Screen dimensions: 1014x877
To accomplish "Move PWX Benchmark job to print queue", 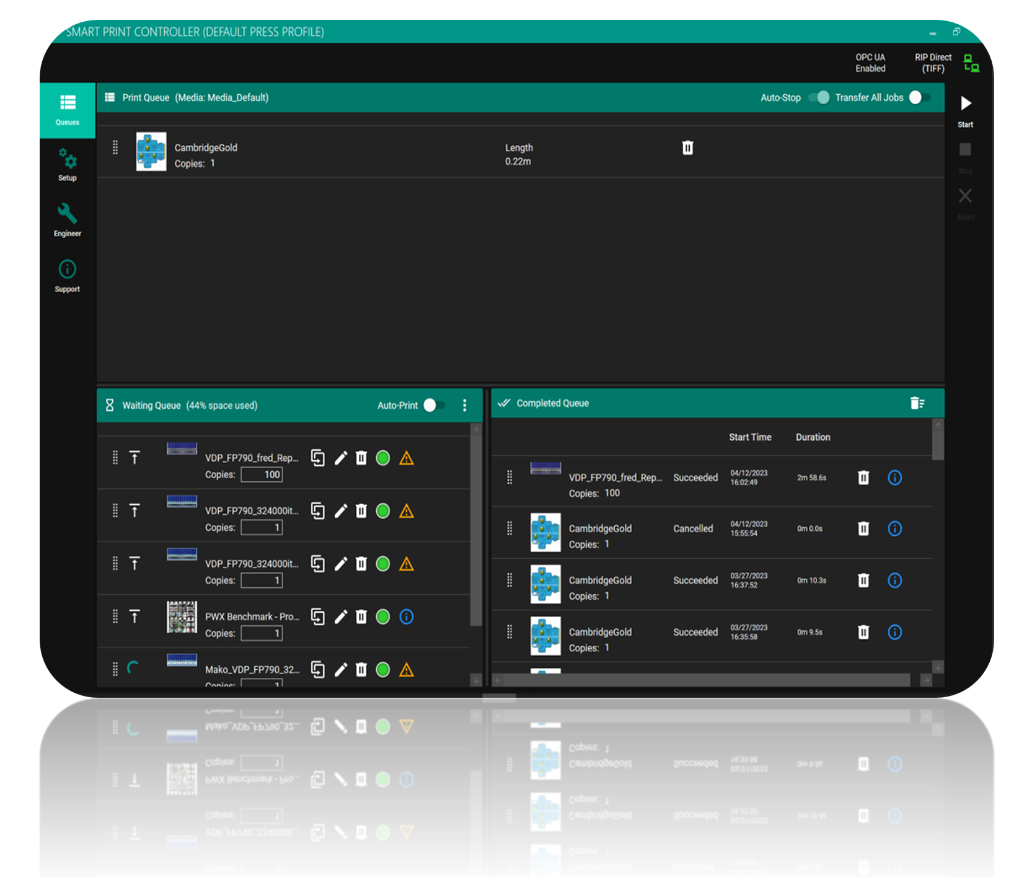I will pos(134,617).
